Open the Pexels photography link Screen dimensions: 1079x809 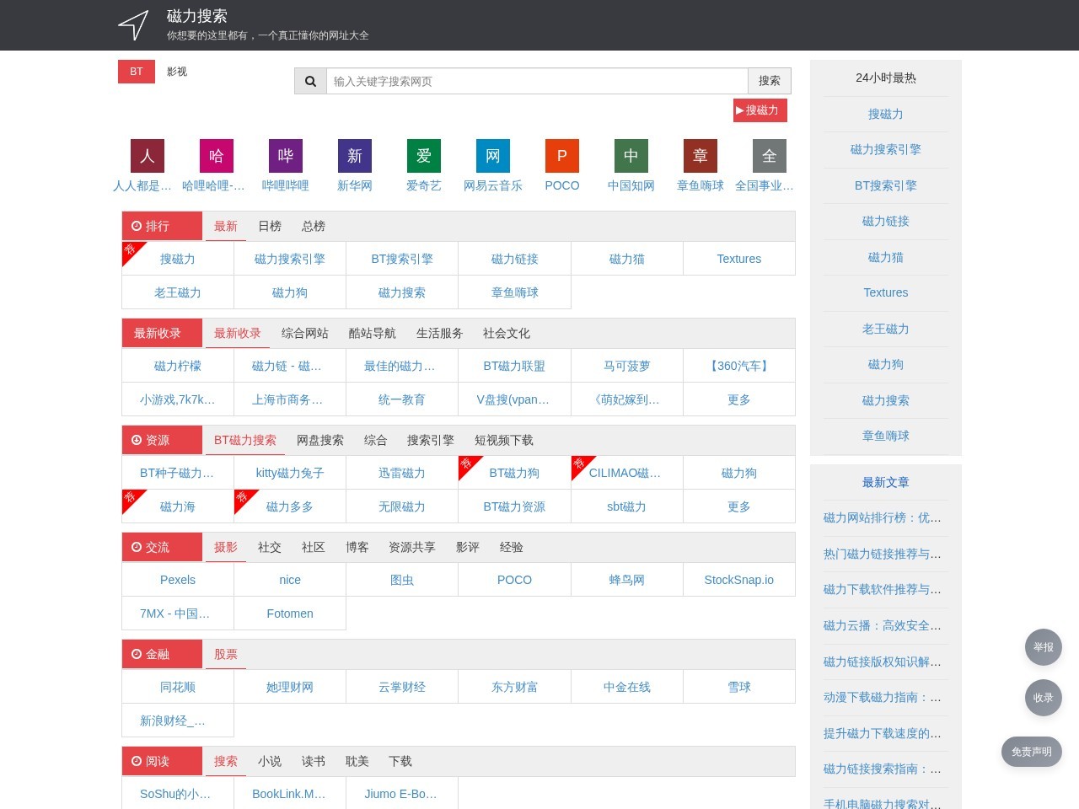[x=178, y=580]
